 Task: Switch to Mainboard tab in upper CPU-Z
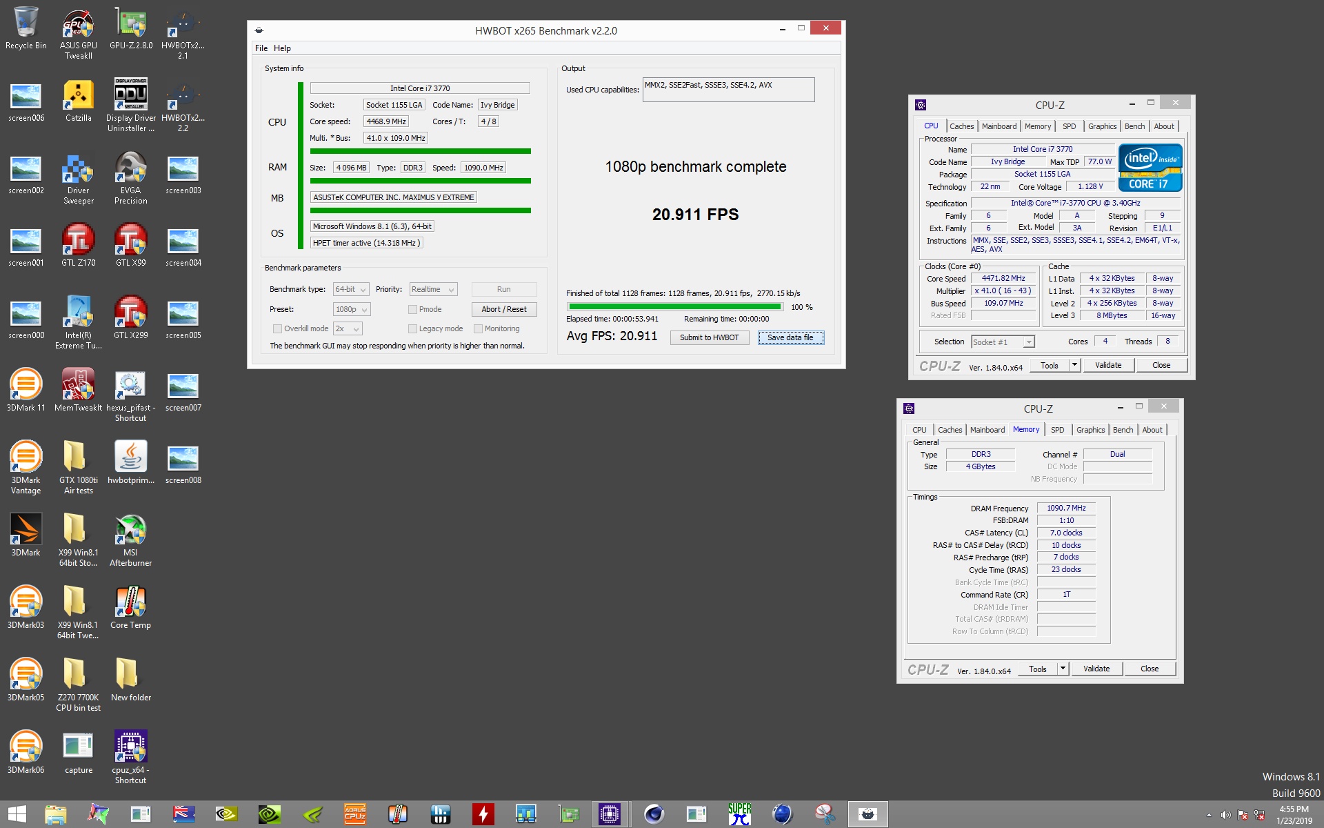(x=999, y=126)
